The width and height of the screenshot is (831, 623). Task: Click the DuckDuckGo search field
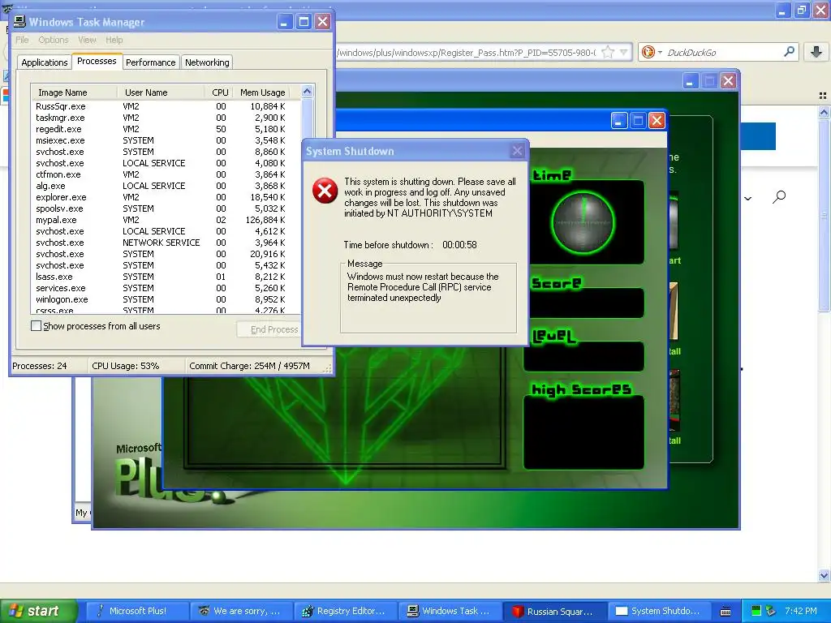(x=723, y=53)
